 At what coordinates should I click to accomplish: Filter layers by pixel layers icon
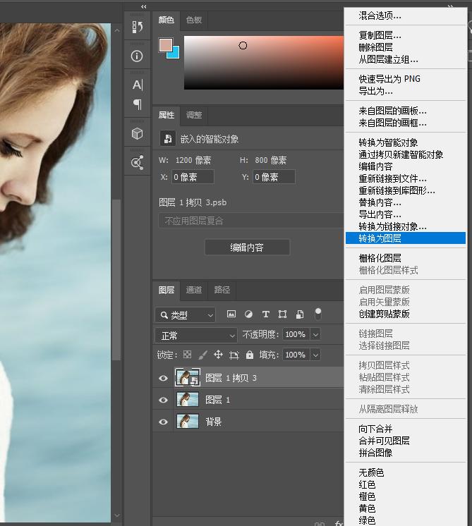point(231,314)
